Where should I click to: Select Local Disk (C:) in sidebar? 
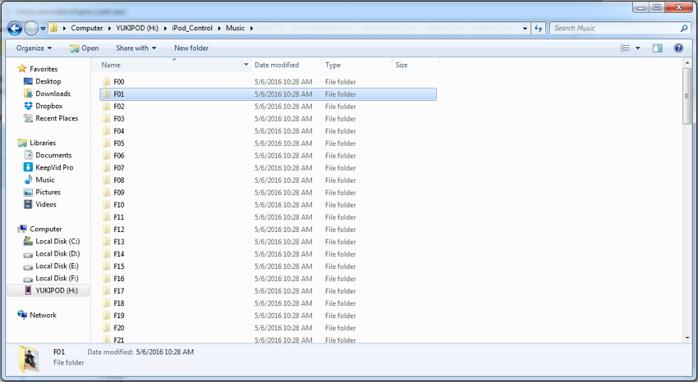click(57, 241)
